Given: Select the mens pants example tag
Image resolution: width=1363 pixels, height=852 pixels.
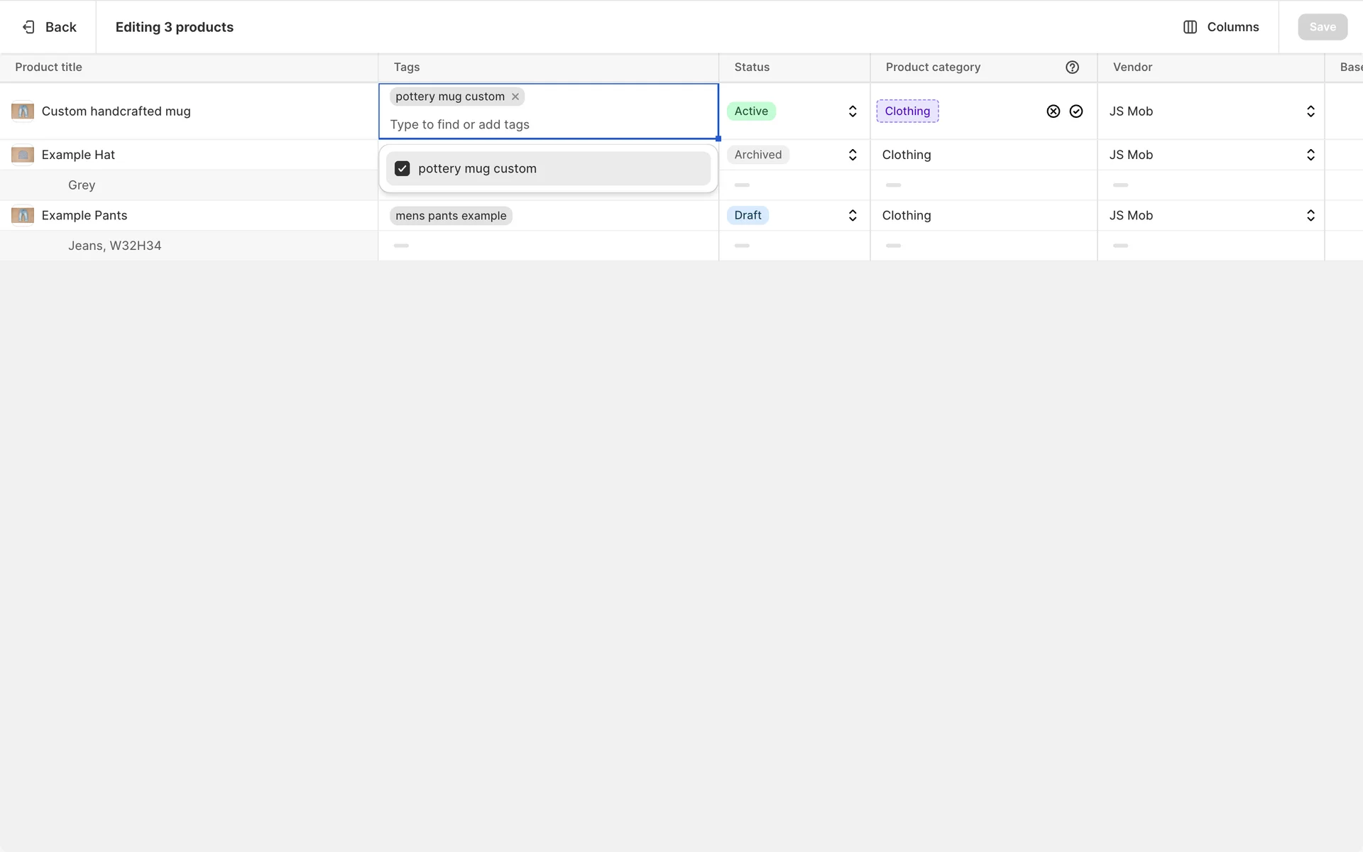Looking at the screenshot, I should pos(451,216).
